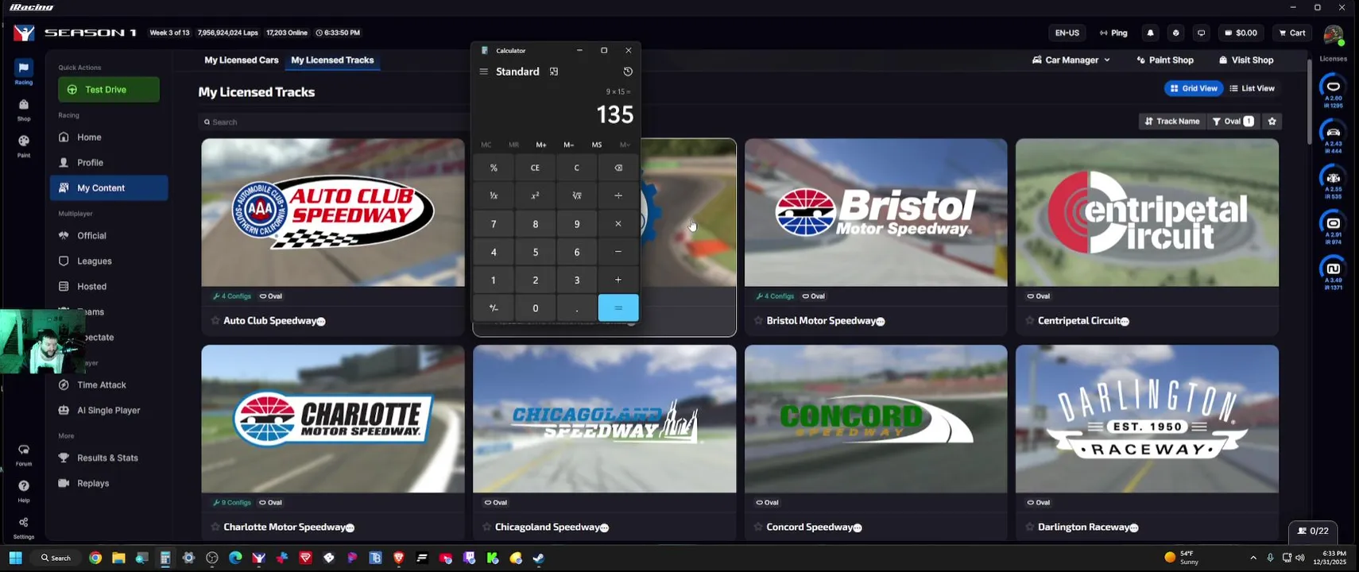Click the Calculator CE button
This screenshot has height=572, width=1359.
(x=535, y=168)
